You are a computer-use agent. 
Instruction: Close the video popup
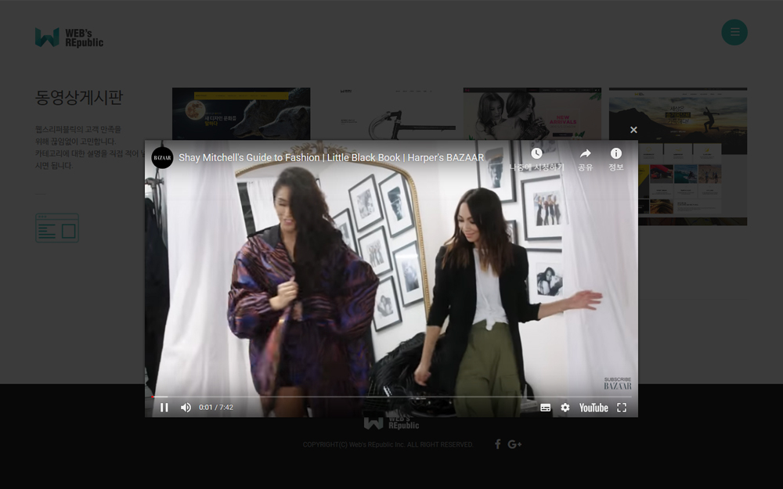click(633, 130)
